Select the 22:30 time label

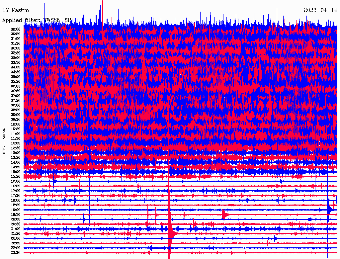16,243
